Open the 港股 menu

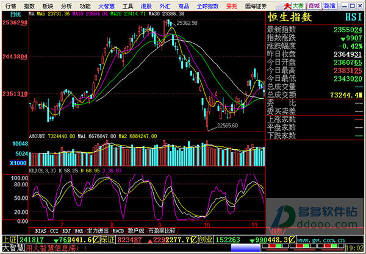146,6
